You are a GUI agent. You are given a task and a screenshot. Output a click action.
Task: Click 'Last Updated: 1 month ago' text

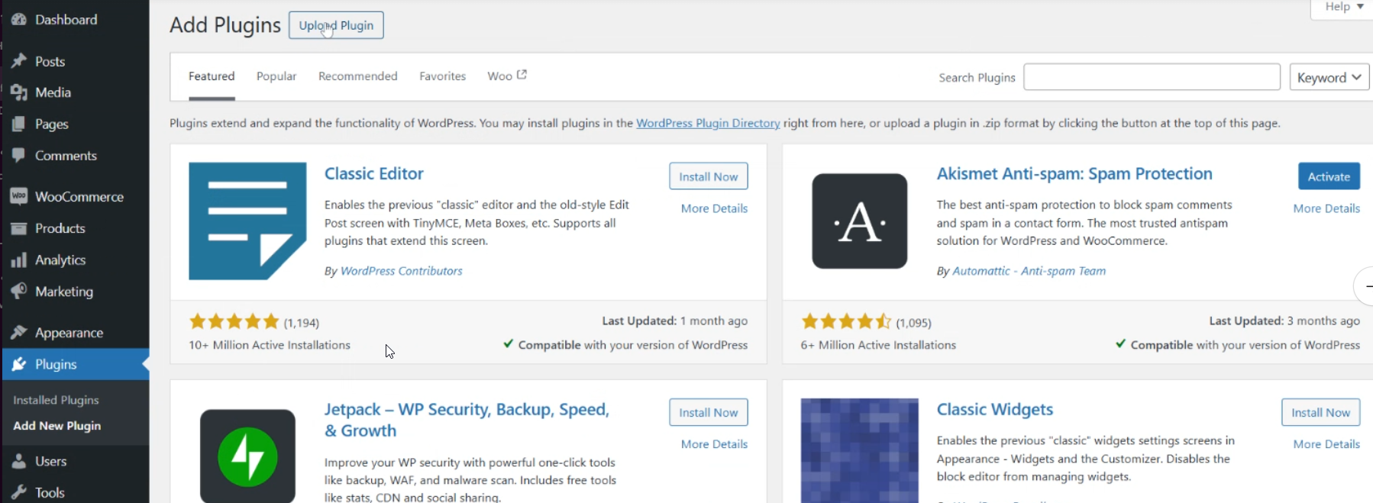pos(675,321)
